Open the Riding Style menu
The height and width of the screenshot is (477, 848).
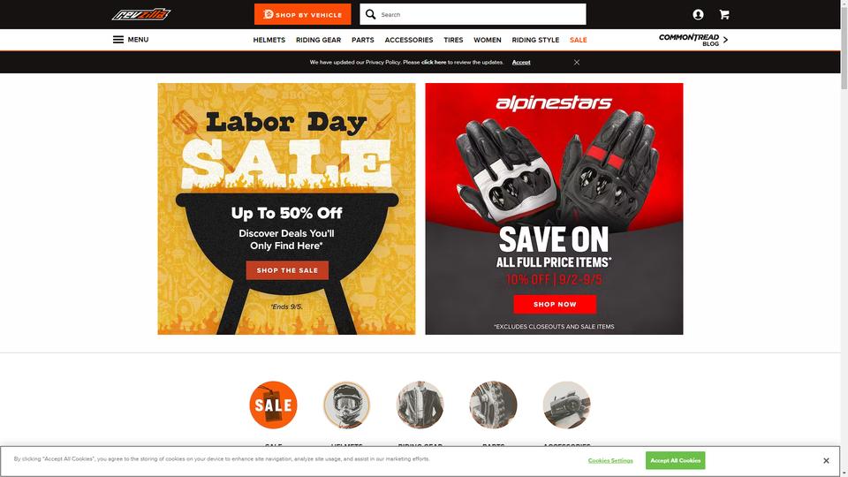pyautogui.click(x=535, y=40)
